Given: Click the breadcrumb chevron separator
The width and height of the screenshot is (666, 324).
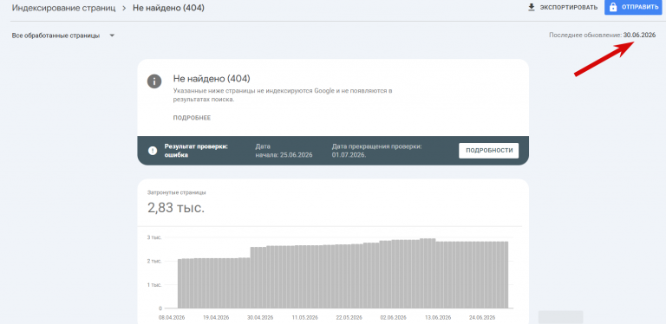Looking at the screenshot, I should pos(124,8).
